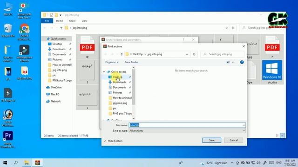Screen dimensions: 298x167
Task: Select Downloads in Explorer navigation pane
Action: click(x=59, y=49)
